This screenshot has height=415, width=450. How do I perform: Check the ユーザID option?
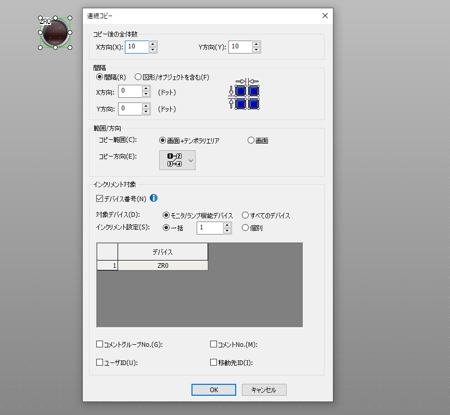point(99,362)
